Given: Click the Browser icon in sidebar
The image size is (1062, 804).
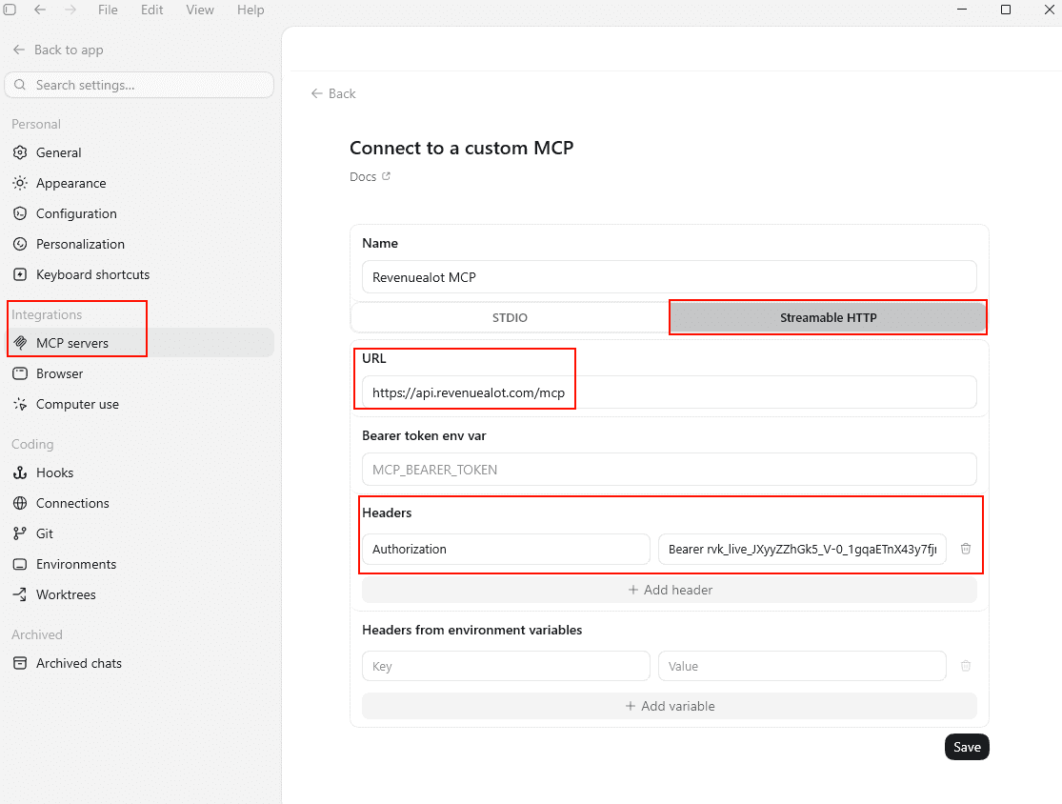Looking at the screenshot, I should click(20, 373).
